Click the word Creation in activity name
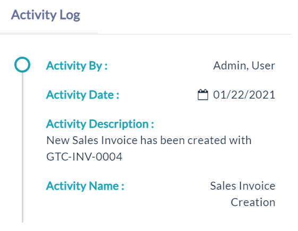 tap(253, 202)
